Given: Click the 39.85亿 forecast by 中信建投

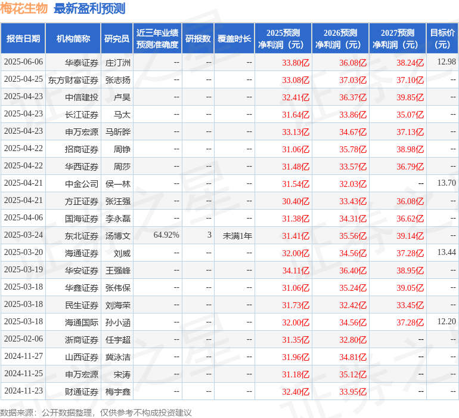Looking at the screenshot, I should coord(410,97).
